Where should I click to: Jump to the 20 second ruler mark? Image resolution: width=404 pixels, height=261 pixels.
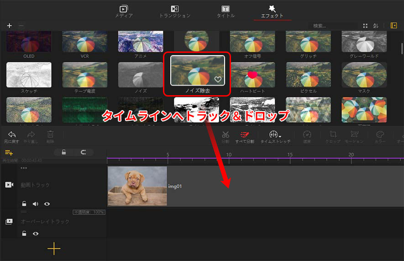tap(351, 155)
